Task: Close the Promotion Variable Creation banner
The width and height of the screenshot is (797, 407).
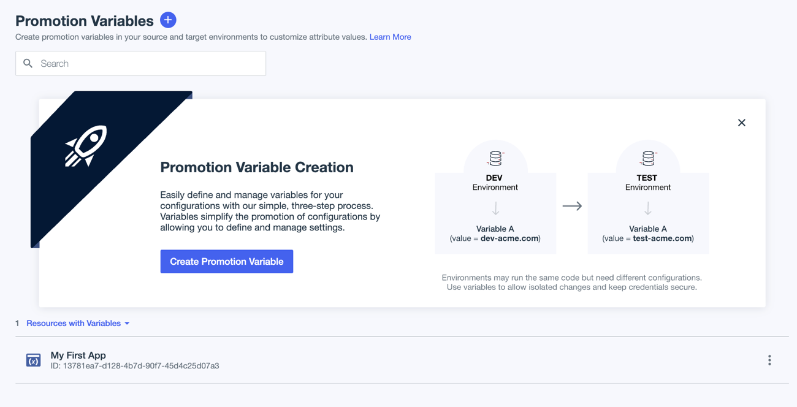Action: pyautogui.click(x=742, y=123)
